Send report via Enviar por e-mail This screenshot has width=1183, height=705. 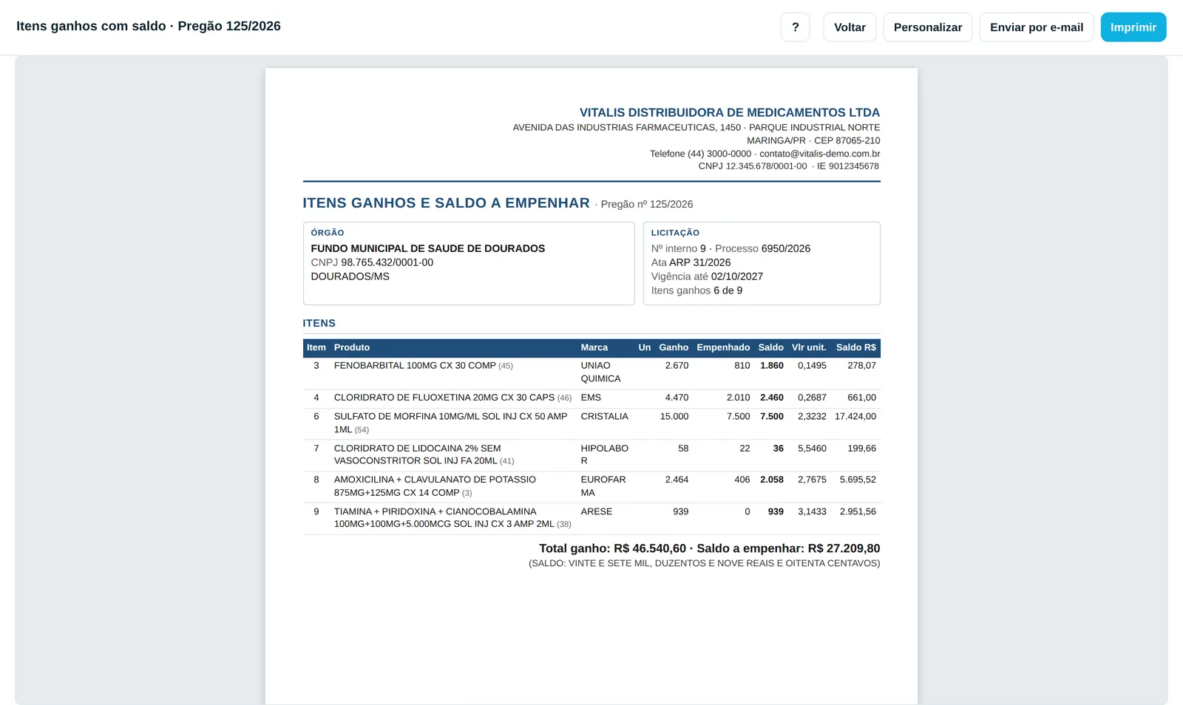(1037, 27)
